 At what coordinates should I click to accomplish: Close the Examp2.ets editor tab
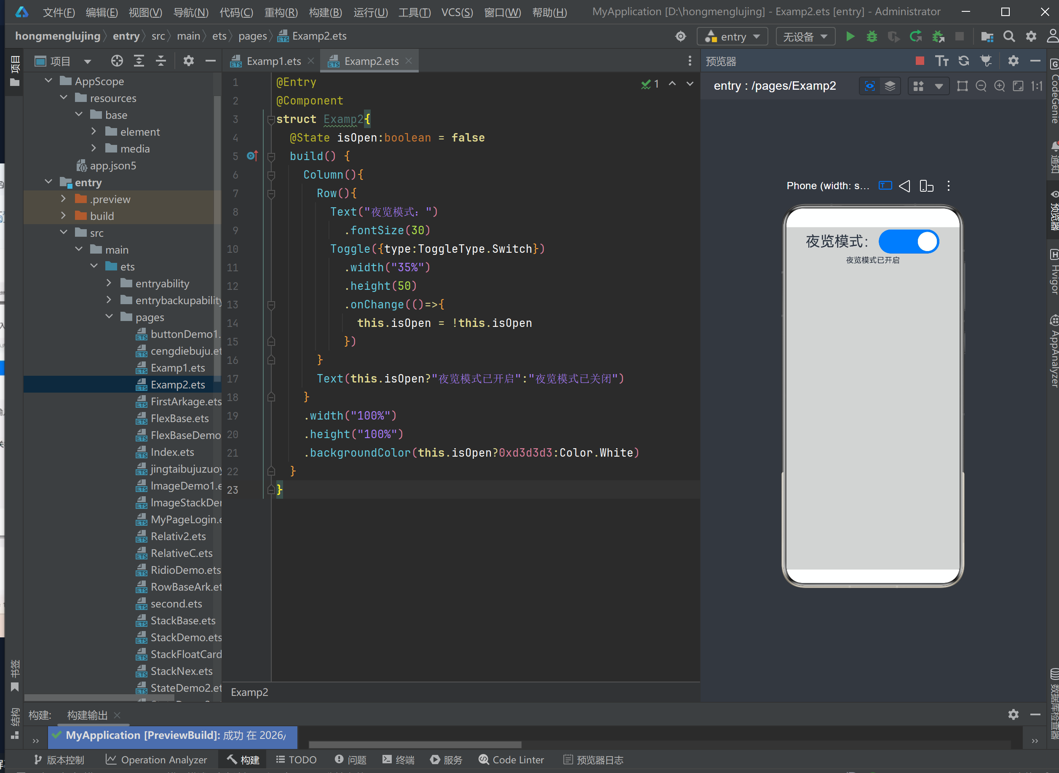point(409,61)
